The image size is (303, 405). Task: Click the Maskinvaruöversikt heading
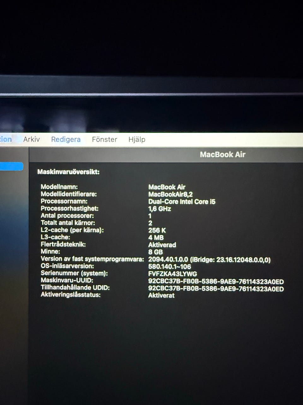[68, 172]
